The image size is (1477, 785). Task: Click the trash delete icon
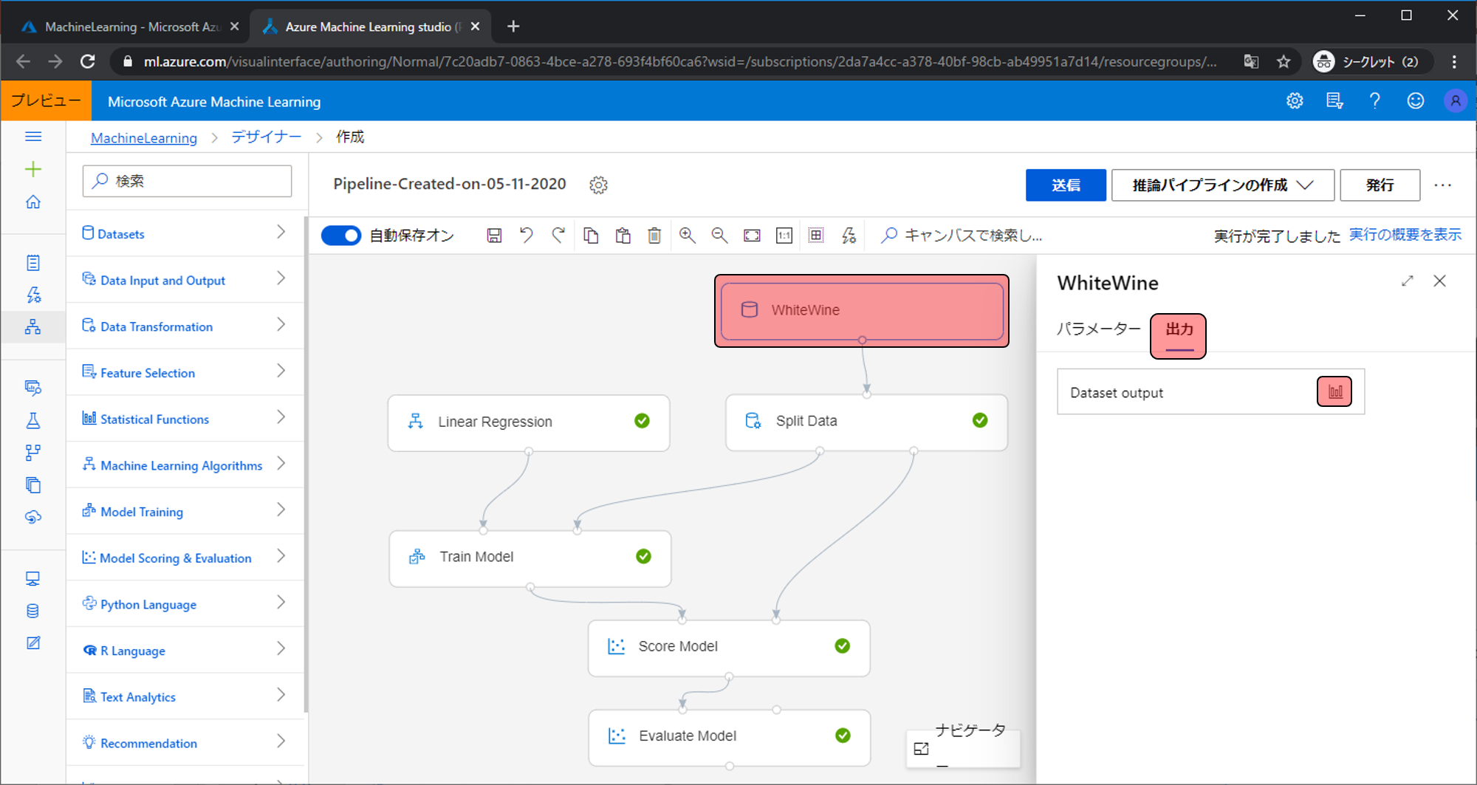654,236
